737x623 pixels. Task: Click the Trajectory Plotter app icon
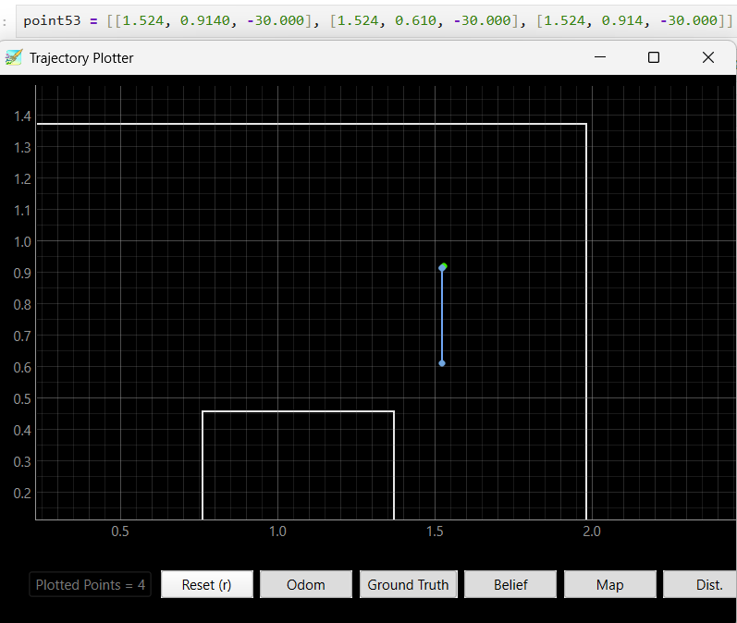point(14,57)
